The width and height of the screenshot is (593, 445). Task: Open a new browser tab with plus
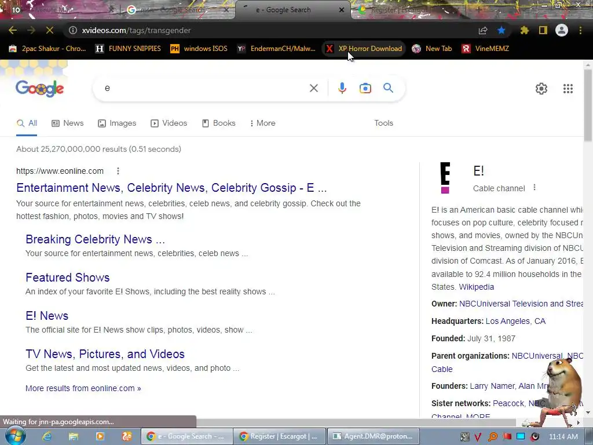(x=478, y=10)
